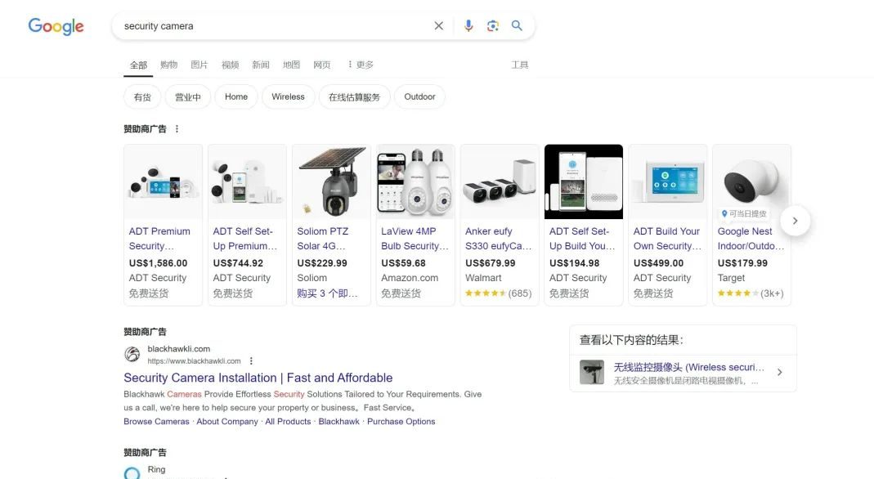Open the Security Camera Installation ad link
The image size is (874, 479).
coord(258,378)
